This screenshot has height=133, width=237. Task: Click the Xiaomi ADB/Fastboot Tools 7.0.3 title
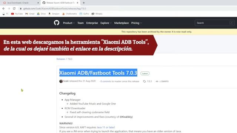point(98,73)
